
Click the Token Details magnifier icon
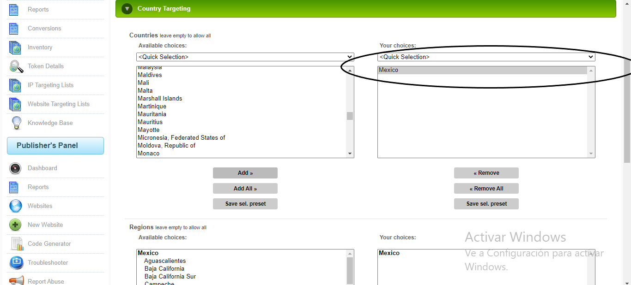click(16, 66)
